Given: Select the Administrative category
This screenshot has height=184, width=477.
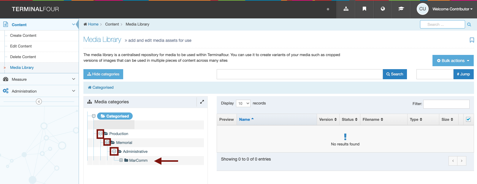Looking at the screenshot, I should click(135, 152).
